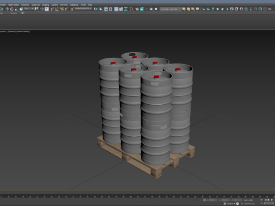Screen dimensions: 275x206
Task: Open the Material Editor
Action: (131, 9)
